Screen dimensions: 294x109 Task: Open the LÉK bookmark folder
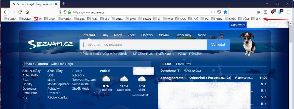(256, 19)
